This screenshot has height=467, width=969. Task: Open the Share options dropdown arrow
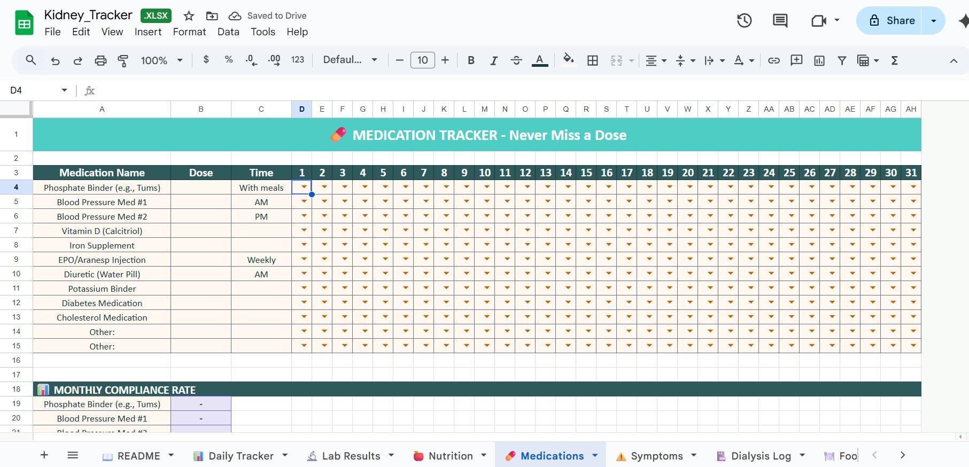pos(934,21)
